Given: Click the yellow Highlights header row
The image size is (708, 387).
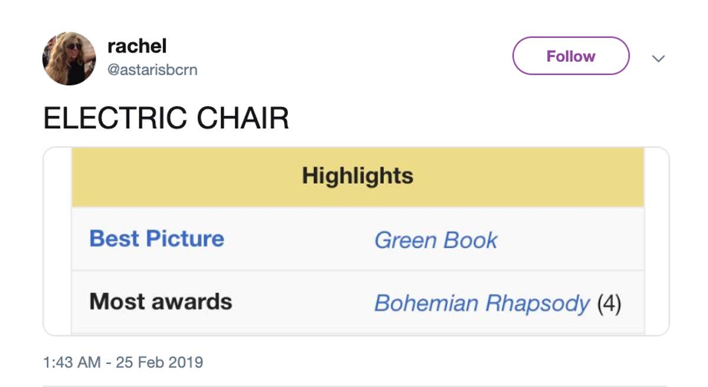Looking at the screenshot, I should click(x=357, y=175).
